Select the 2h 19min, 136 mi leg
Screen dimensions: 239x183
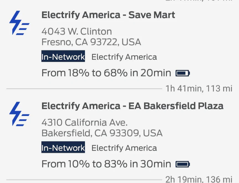coord(199,179)
